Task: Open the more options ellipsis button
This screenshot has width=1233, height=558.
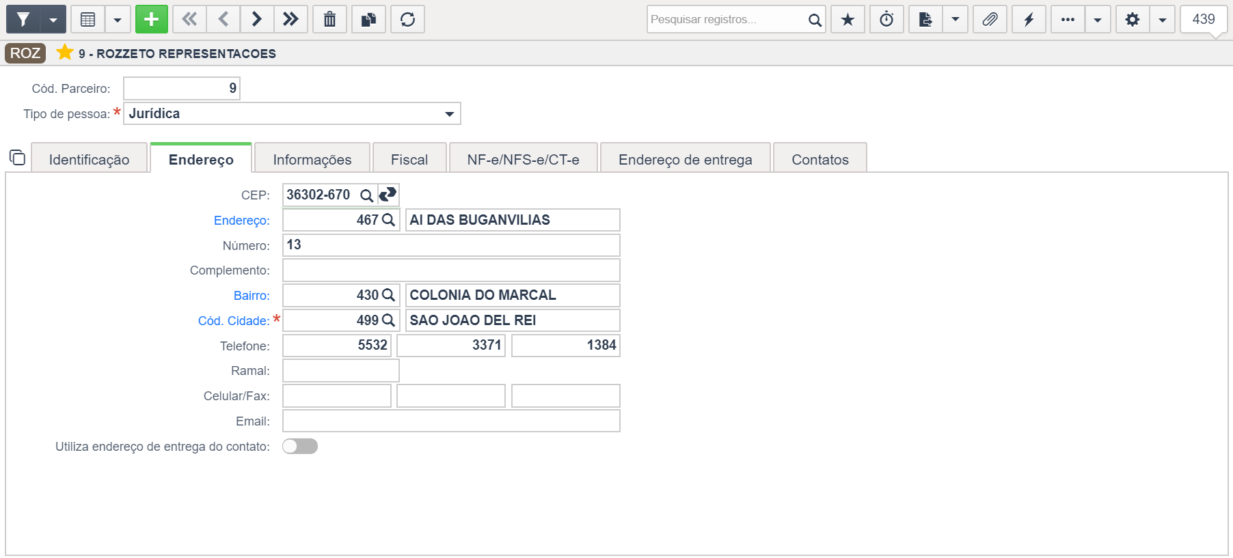Action: (1068, 19)
